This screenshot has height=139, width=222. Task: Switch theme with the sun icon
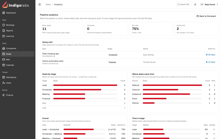(195, 4)
